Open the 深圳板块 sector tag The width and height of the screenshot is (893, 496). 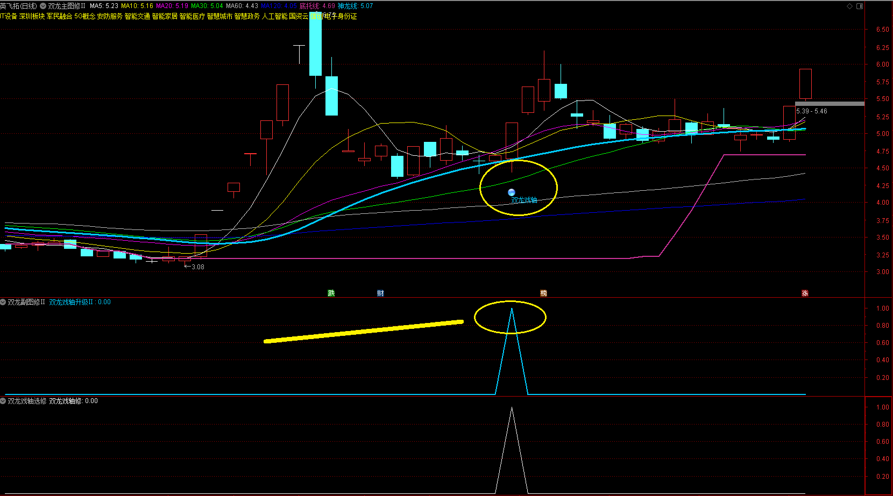32,16
